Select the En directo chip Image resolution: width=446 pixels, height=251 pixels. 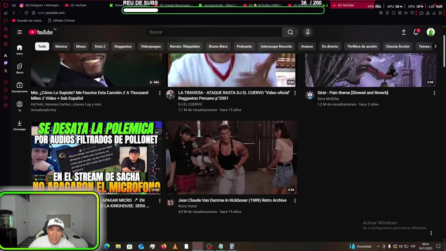(330, 46)
